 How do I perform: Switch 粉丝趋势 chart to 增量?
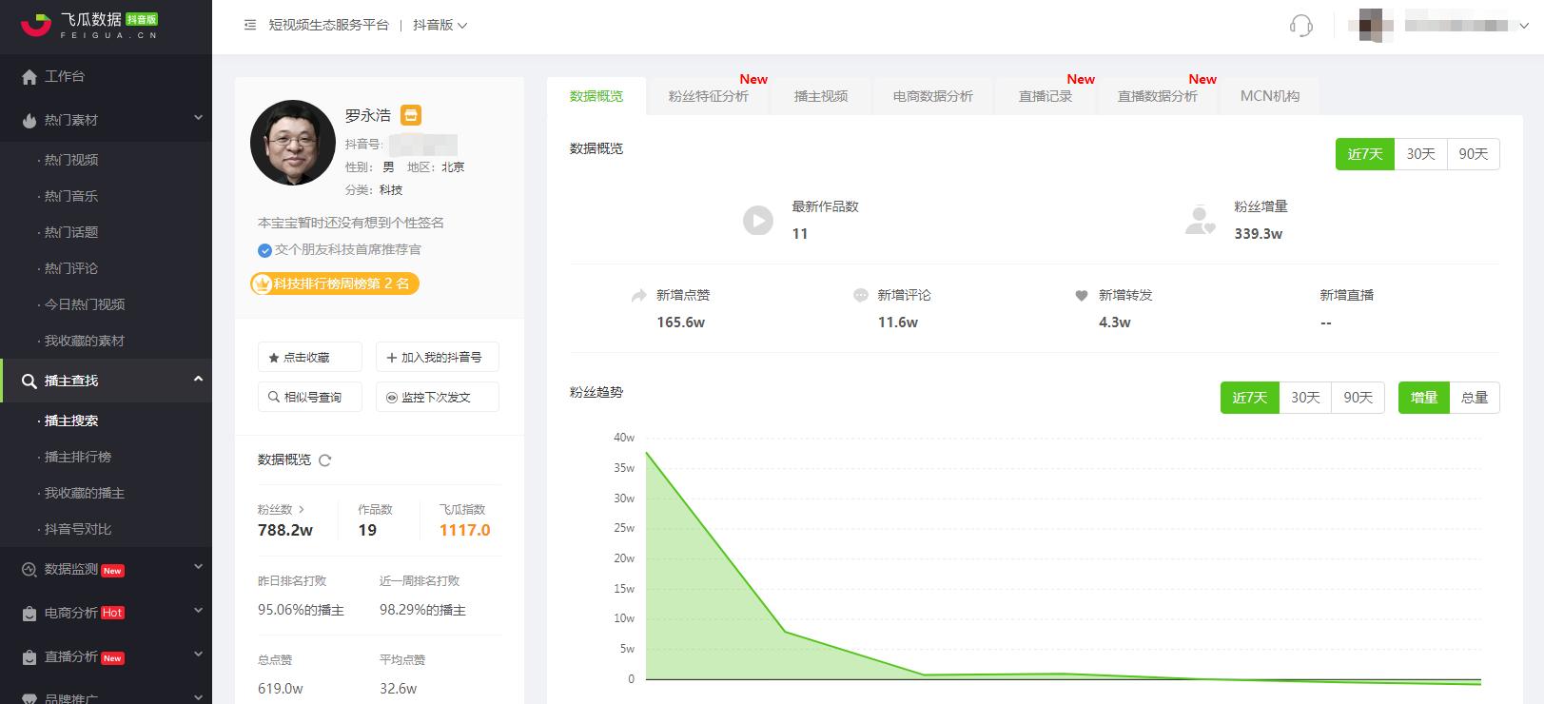coord(1424,398)
